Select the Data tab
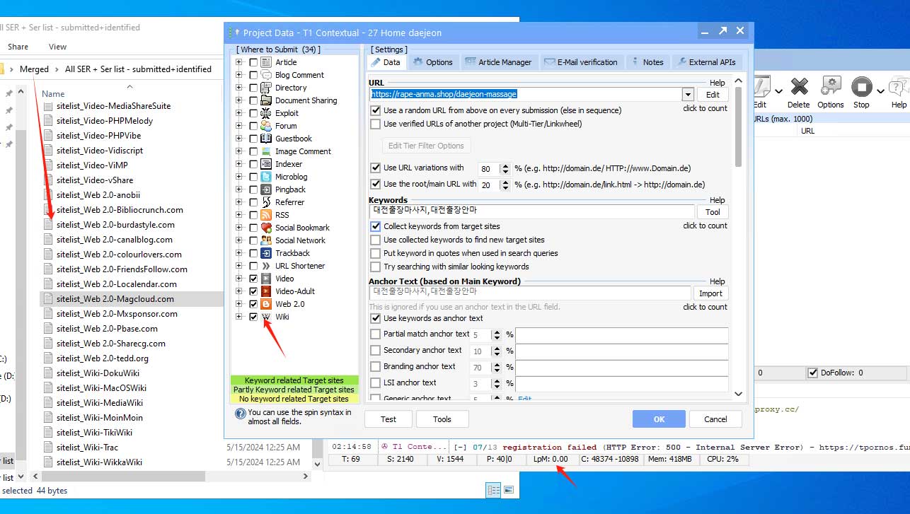Screen dimensions: 910x514 pos(386,62)
